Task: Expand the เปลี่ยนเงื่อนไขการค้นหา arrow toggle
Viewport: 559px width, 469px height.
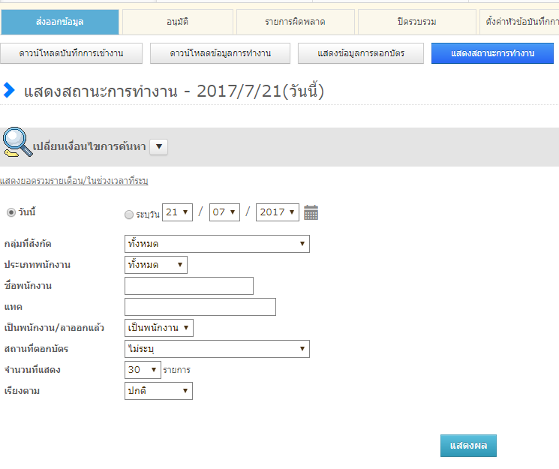Action: (x=158, y=147)
